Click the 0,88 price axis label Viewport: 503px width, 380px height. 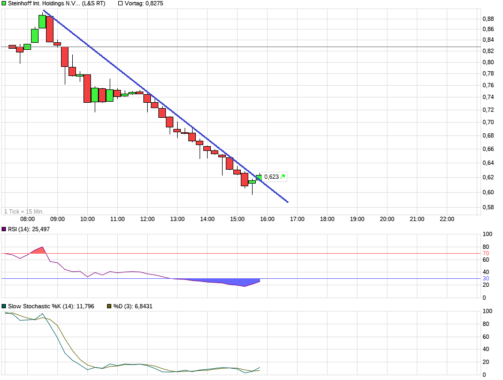(488, 19)
